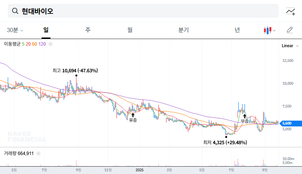Select the 일 daily tab
302x174 pixels.
(x=46, y=30)
